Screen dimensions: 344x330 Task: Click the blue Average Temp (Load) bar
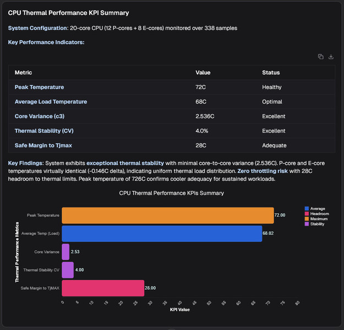point(162,234)
